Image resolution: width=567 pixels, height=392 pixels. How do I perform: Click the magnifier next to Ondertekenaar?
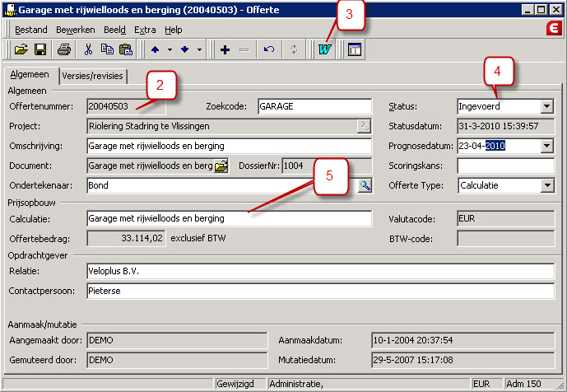[x=364, y=186]
